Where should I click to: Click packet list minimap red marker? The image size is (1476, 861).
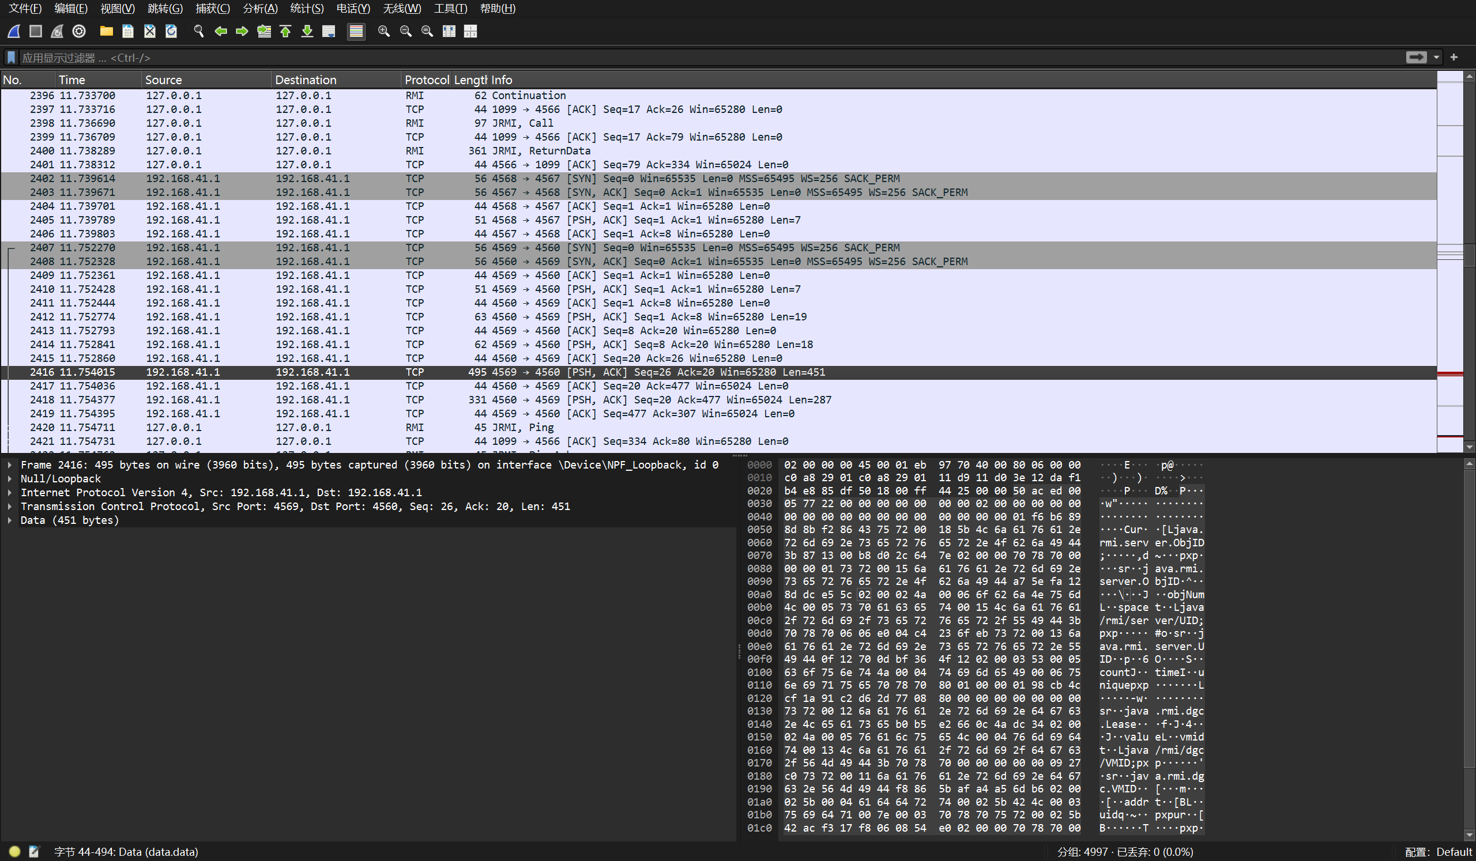click(1449, 373)
